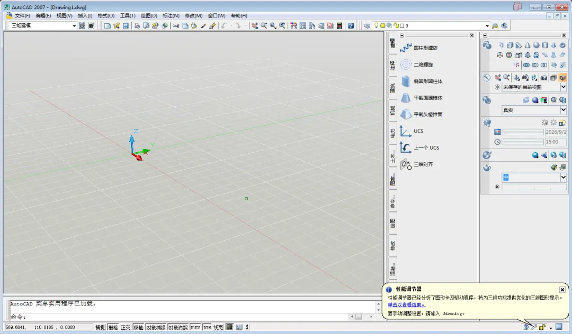Open the 文件(F) menu
The height and width of the screenshot is (334, 572).
(x=22, y=16)
